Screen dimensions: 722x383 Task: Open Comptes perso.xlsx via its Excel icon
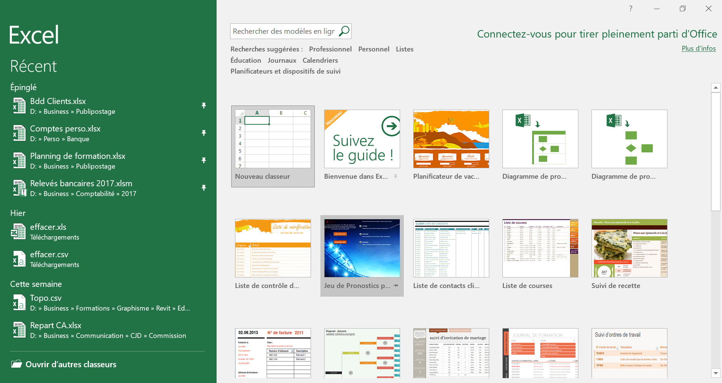click(x=19, y=133)
